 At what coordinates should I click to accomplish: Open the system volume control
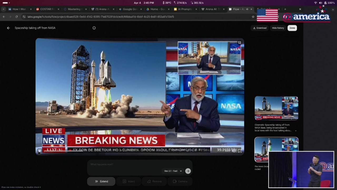[320, 3]
